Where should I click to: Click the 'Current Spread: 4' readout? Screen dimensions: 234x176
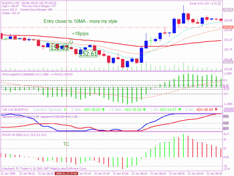click(x=49, y=110)
